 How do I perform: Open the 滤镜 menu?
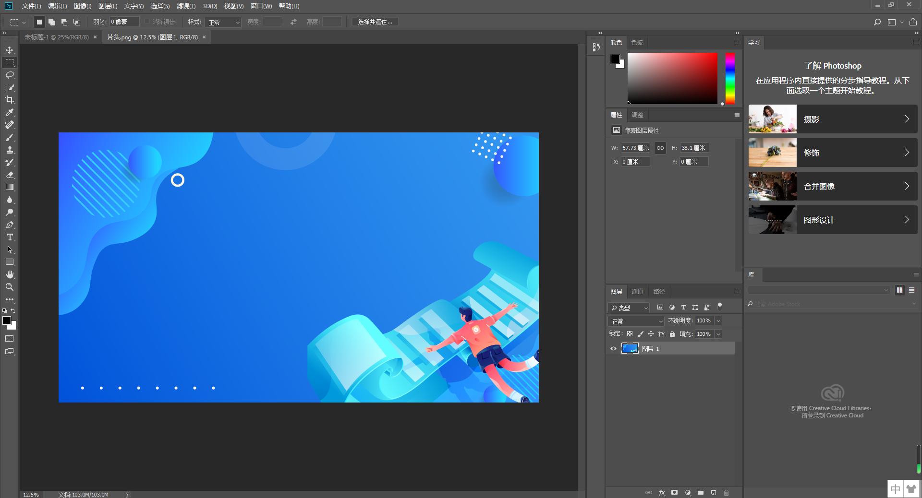186,6
